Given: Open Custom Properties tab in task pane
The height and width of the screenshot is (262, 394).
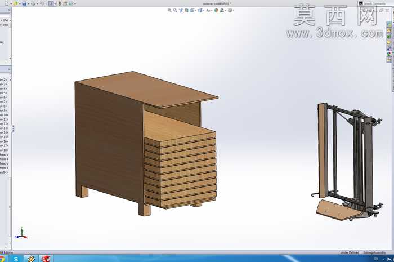Looking at the screenshot, I should [389, 60].
